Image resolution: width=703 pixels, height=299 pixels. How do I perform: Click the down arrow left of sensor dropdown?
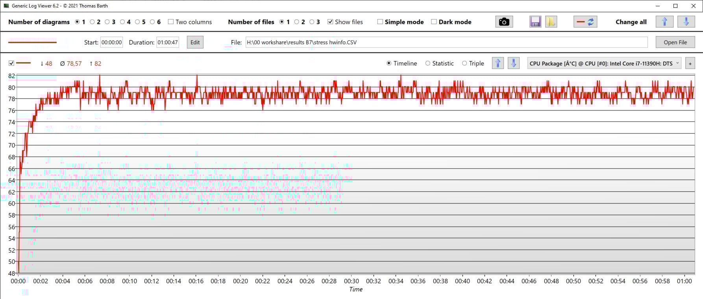tap(513, 63)
